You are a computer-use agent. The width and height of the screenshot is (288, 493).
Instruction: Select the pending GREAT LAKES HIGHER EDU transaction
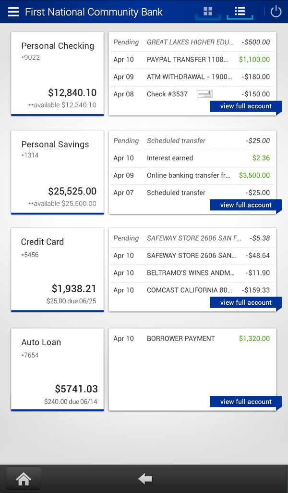point(192,42)
